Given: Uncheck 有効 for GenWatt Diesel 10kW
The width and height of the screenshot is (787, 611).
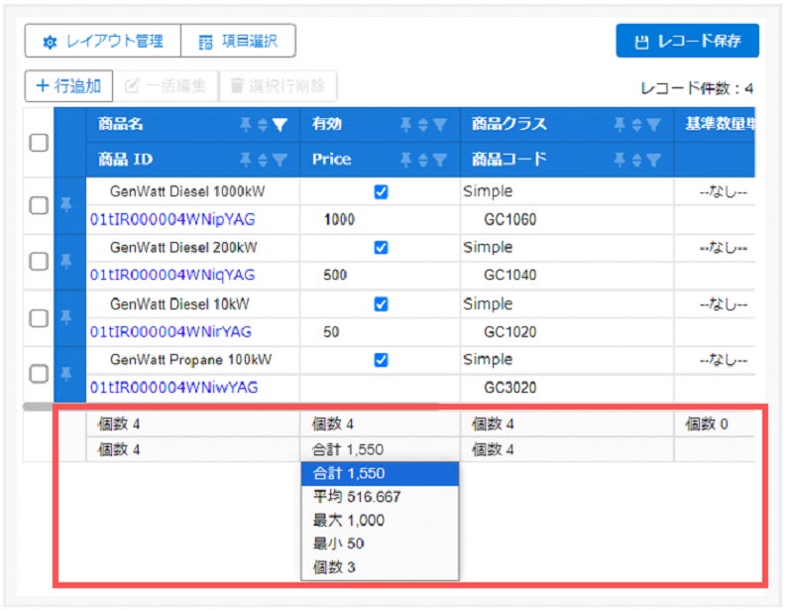Looking at the screenshot, I should click(381, 304).
